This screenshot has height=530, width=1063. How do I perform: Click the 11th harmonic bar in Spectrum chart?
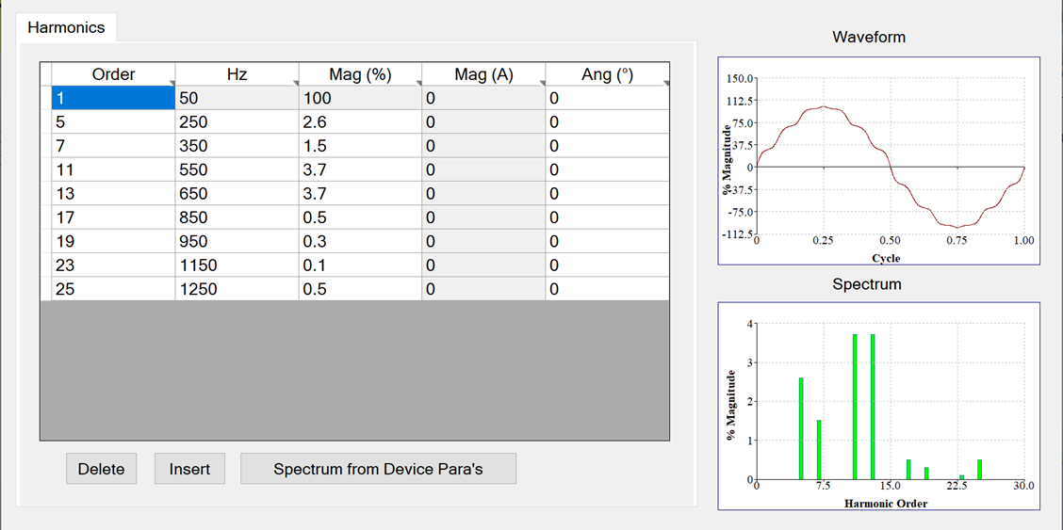coord(855,406)
